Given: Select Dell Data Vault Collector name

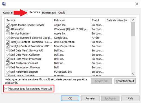Looking at the screenshot, I should 25,55.
